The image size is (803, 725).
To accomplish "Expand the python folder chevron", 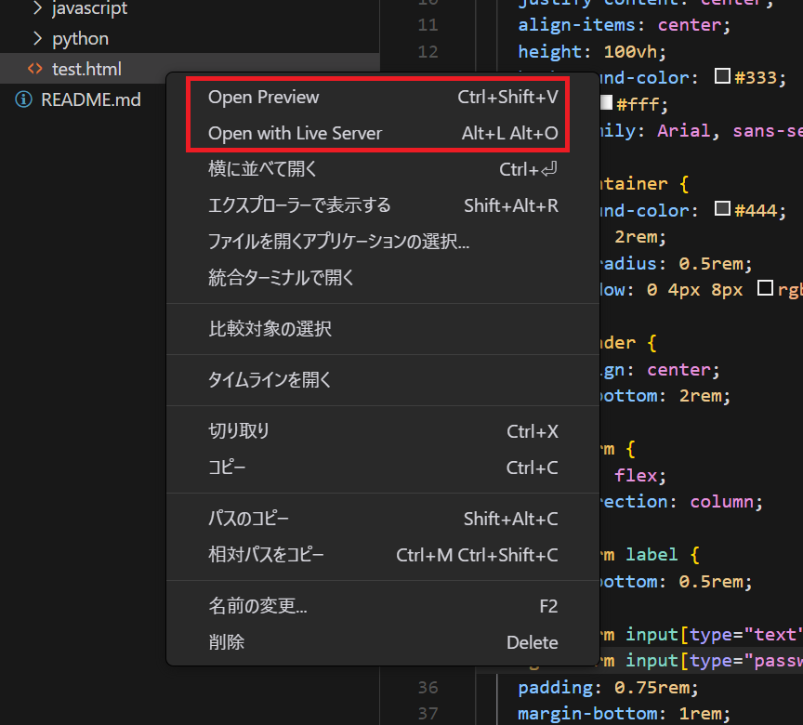I will (x=37, y=38).
